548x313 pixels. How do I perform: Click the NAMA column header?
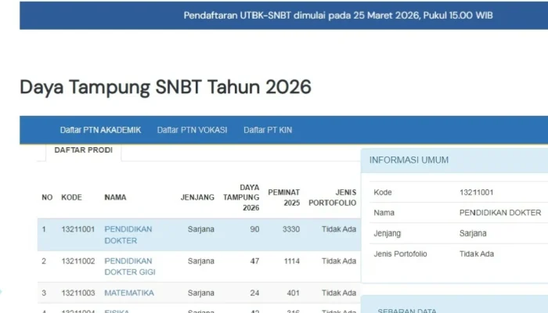[x=115, y=197]
